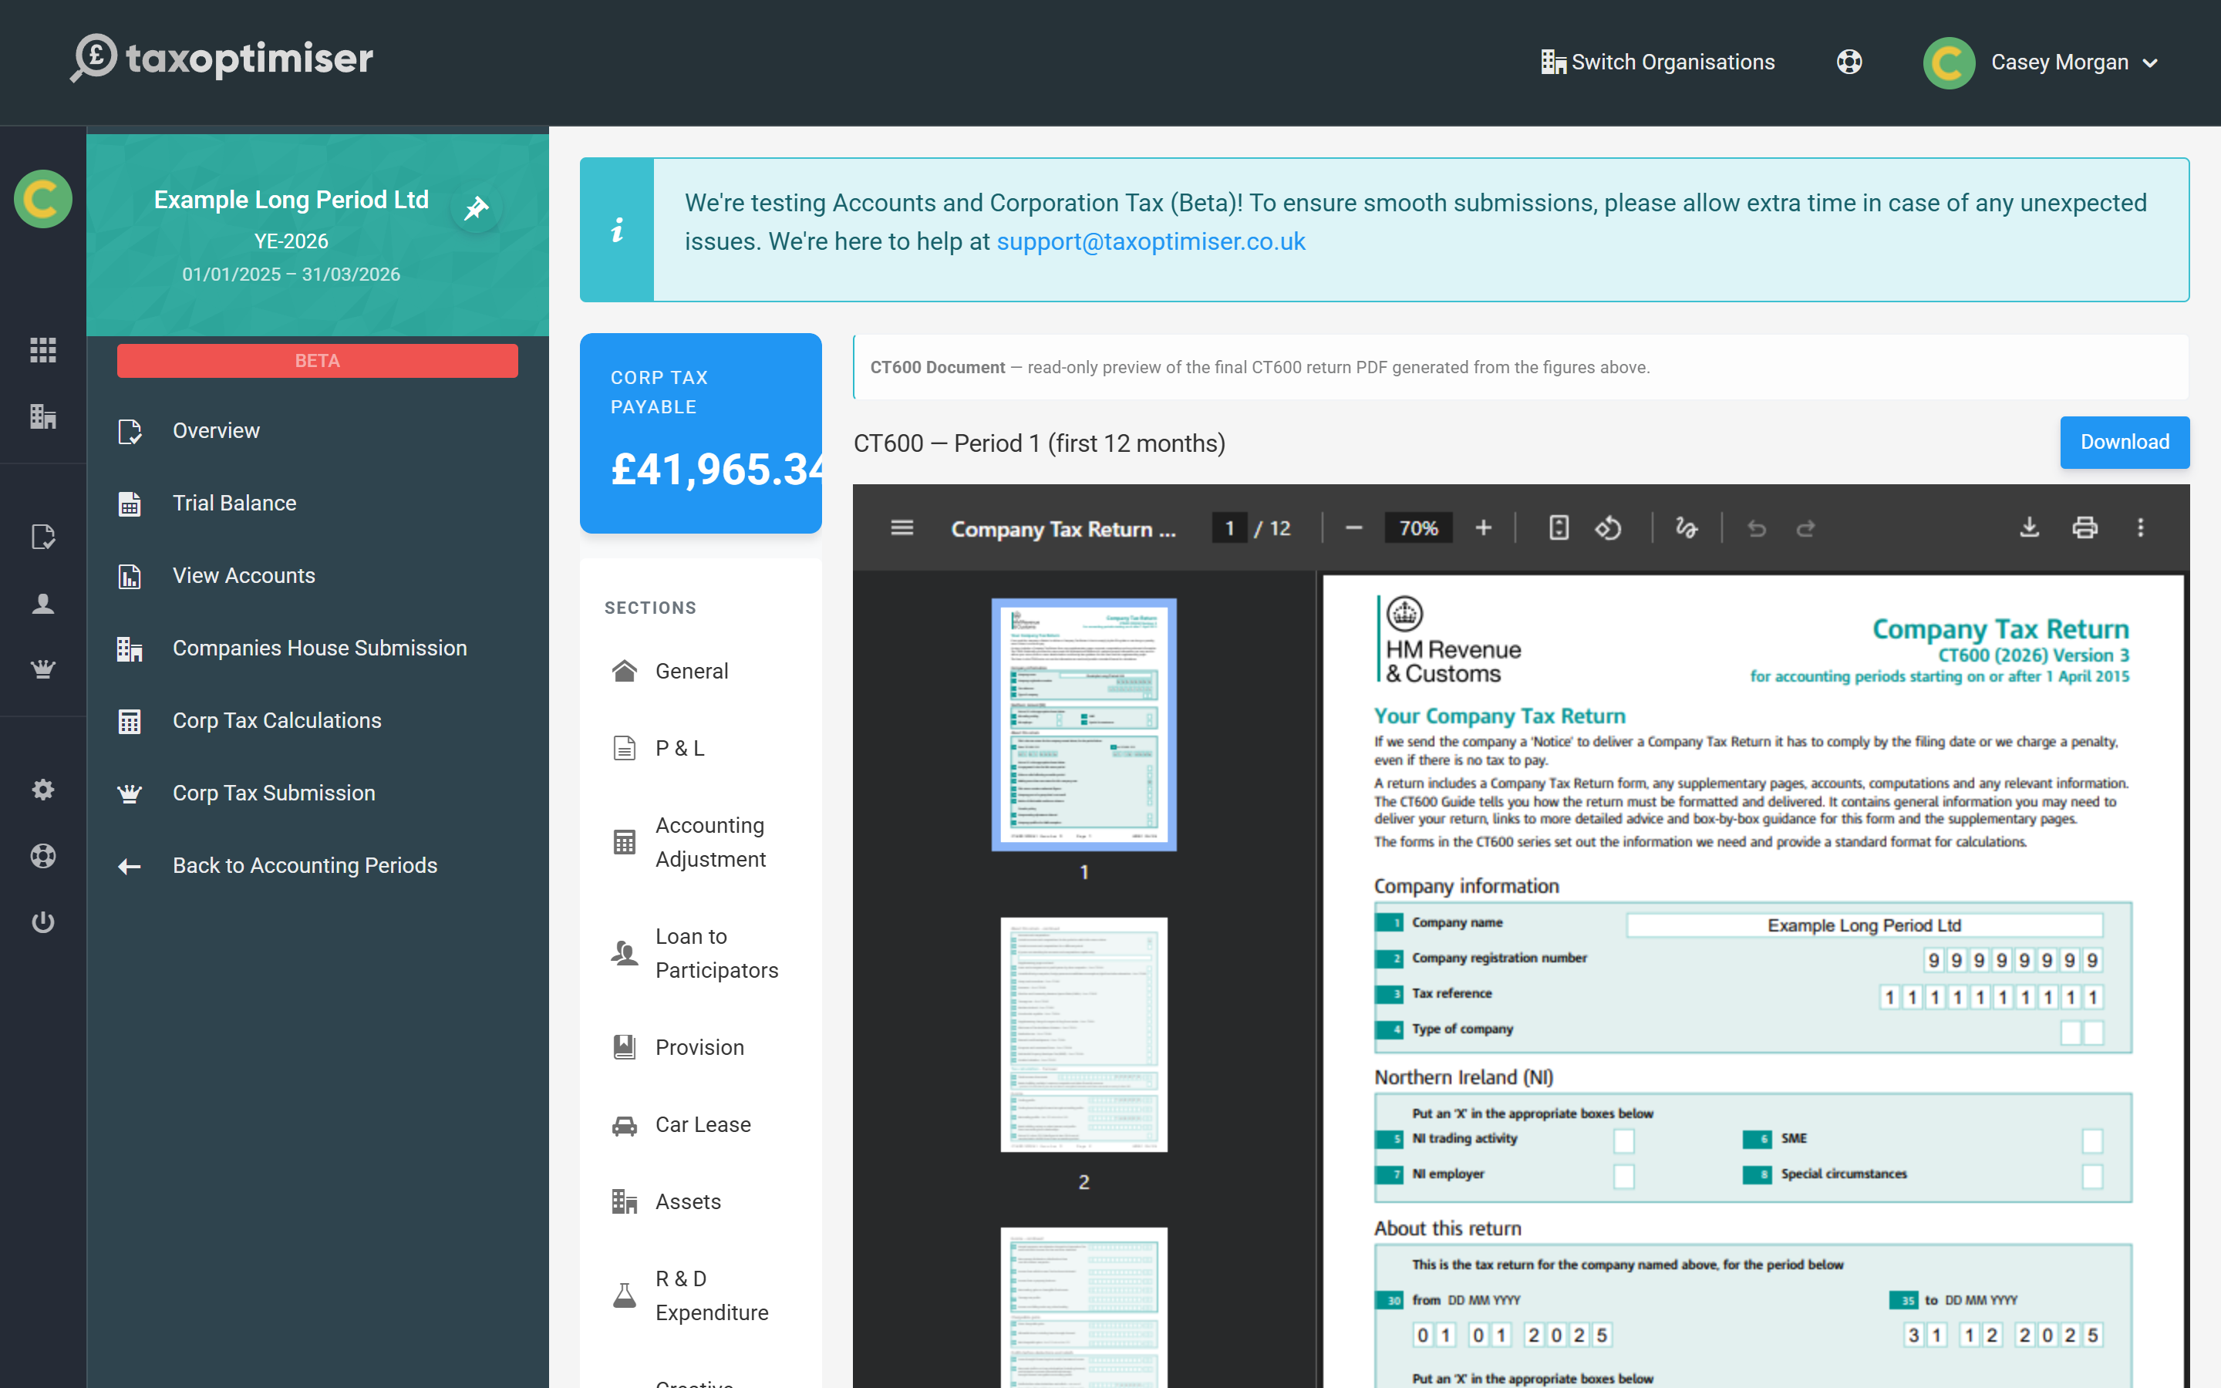Open the support lifebuoy in left rail

[43, 856]
